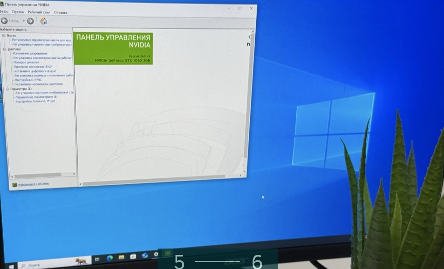The image size is (444, 269).
Task: Open Settings gear icon in taskbar
Action: click(156, 254)
